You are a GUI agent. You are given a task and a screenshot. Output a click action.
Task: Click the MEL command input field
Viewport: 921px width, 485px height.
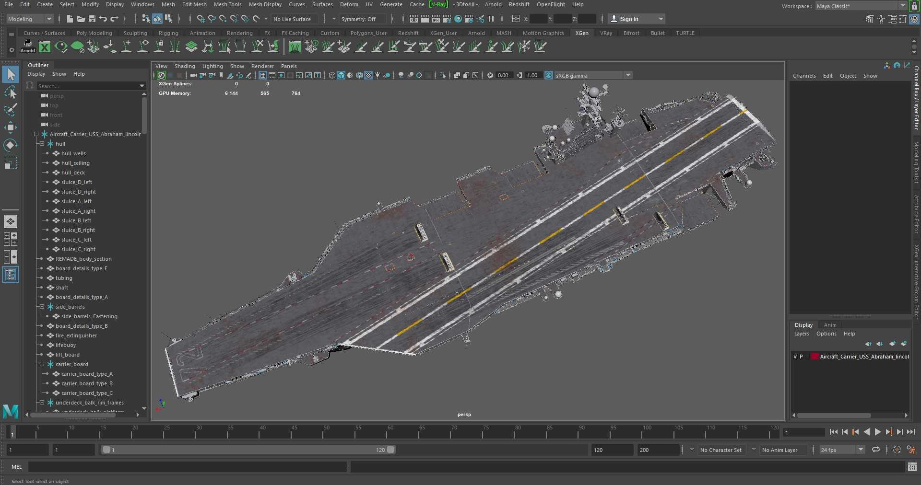click(x=187, y=467)
